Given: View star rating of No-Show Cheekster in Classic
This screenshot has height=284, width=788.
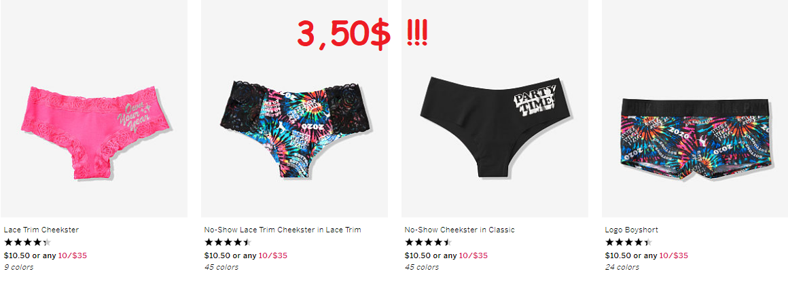Looking at the screenshot, I should pyautogui.click(x=428, y=243).
